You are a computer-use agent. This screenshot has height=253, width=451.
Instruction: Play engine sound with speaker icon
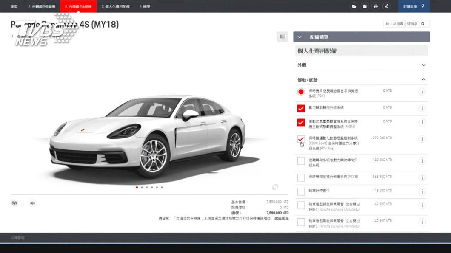pos(32,203)
